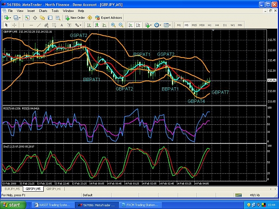Switch chart to line chart type
The width and height of the screenshot is (279, 209).
pyautogui.click(x=104, y=25)
